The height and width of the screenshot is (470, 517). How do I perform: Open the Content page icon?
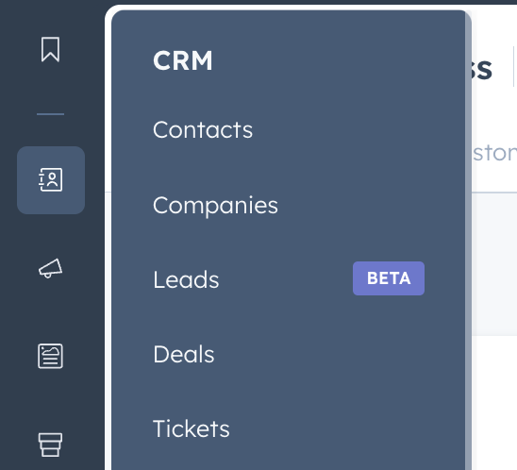(x=50, y=356)
